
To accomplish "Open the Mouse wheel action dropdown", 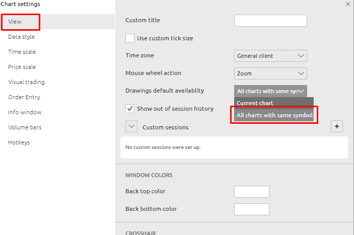I will click(x=270, y=73).
